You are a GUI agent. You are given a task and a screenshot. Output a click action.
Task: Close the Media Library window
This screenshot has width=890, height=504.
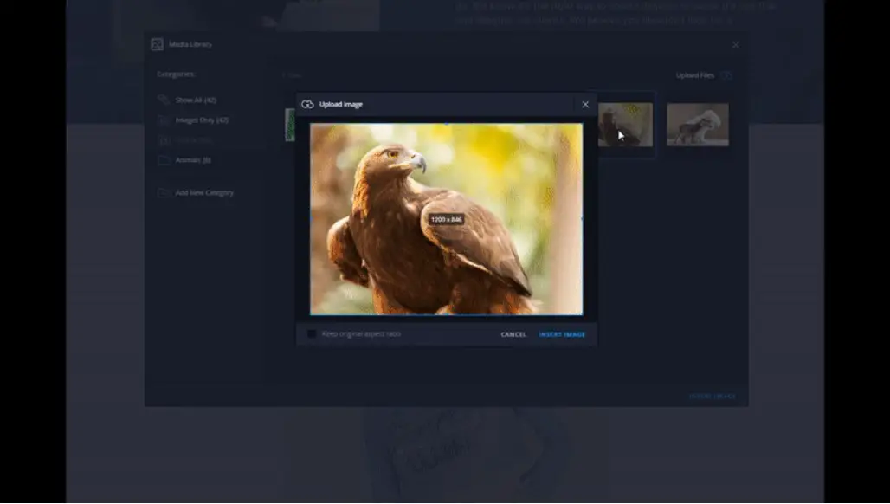pos(736,45)
